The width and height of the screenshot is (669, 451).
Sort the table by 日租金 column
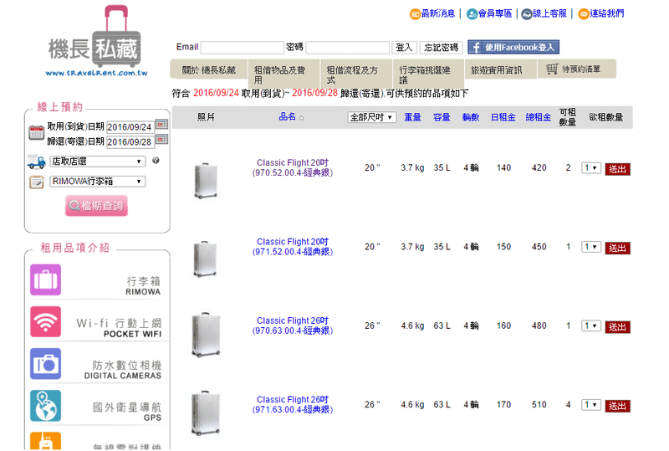click(503, 117)
